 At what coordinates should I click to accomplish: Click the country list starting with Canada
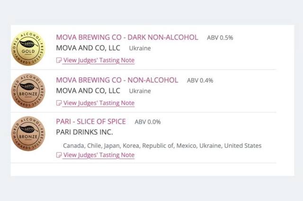click(162, 146)
